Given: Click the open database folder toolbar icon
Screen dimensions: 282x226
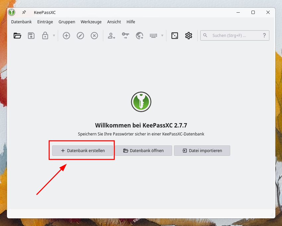Looking at the screenshot, I should coord(17,36).
